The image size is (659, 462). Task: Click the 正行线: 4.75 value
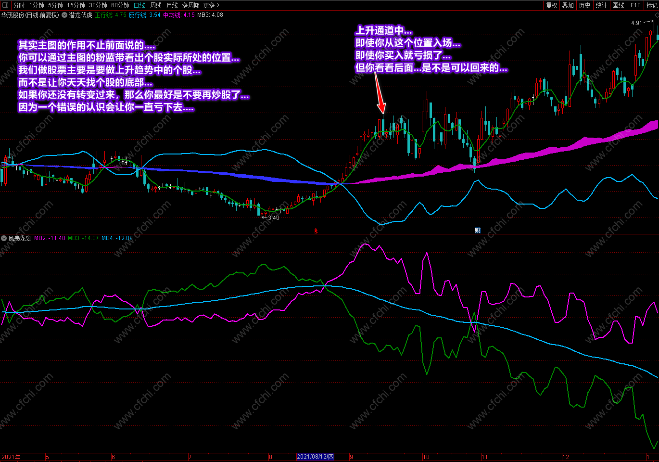(111, 15)
